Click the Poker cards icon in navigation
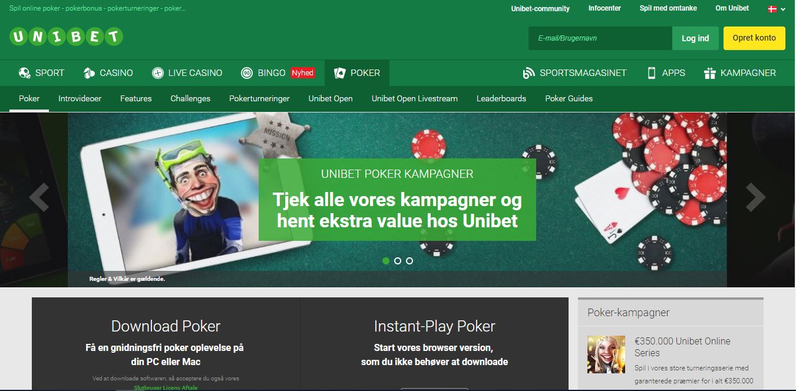 (340, 73)
